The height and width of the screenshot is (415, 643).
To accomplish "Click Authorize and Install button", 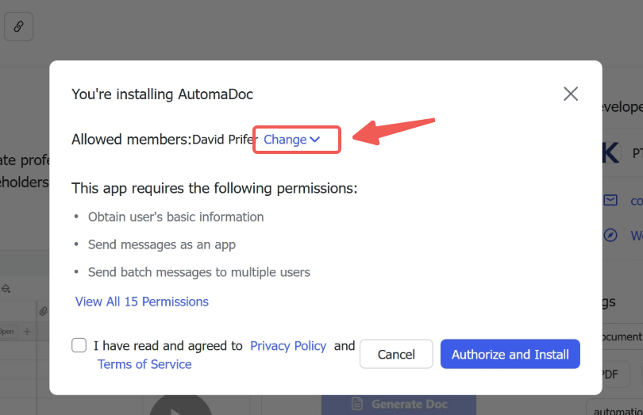I will tap(510, 354).
